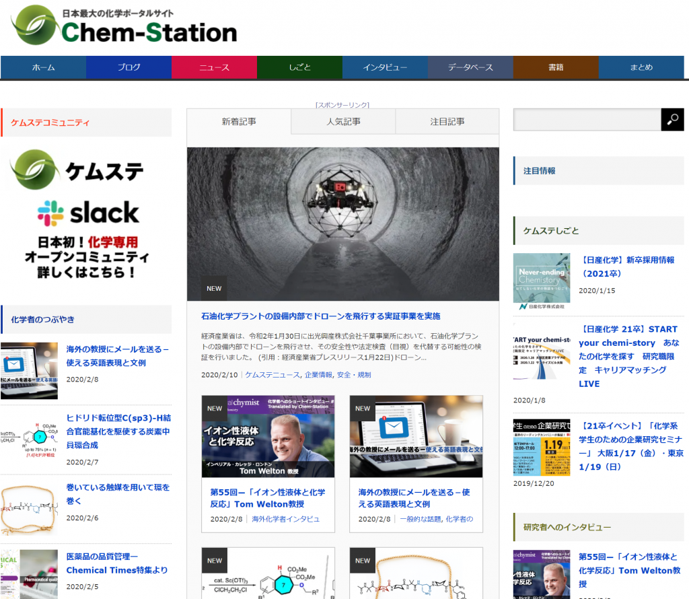689x599 pixels.
Task: Open the データベース navigation menu
Action: point(470,67)
